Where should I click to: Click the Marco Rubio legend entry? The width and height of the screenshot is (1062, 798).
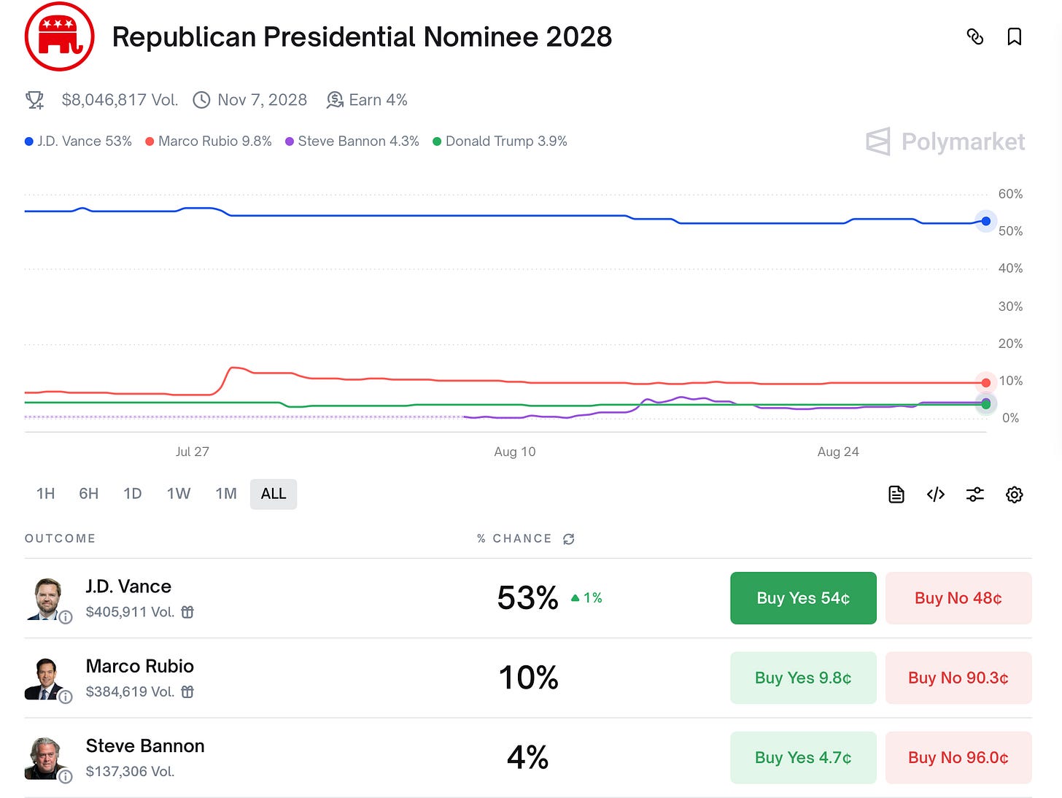click(209, 142)
